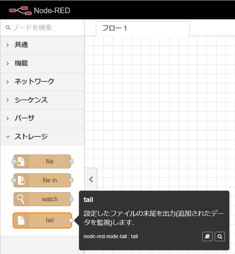Click the tail tooltip description text
Image resolution: width=235 pixels, height=254 pixels.
tap(154, 218)
